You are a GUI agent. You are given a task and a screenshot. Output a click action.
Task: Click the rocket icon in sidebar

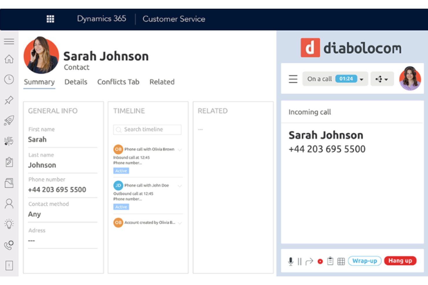coord(9,120)
